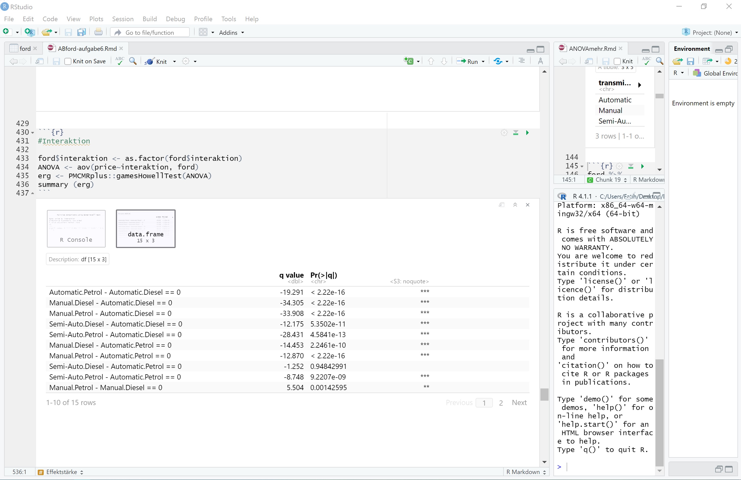Run all chunks above on line 430

tap(516, 133)
